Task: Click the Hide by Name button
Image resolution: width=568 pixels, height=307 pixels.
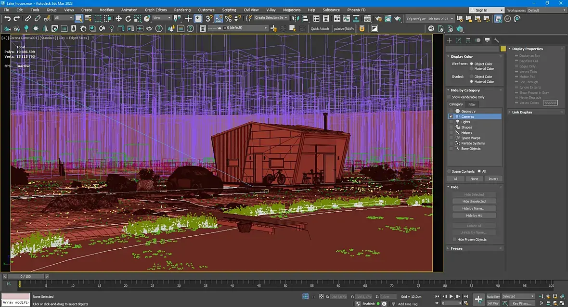Action: point(474,208)
